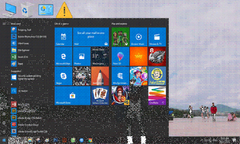Open the Weather tile showing Washington
Viewport: 240px width, 144px height.
100,56
